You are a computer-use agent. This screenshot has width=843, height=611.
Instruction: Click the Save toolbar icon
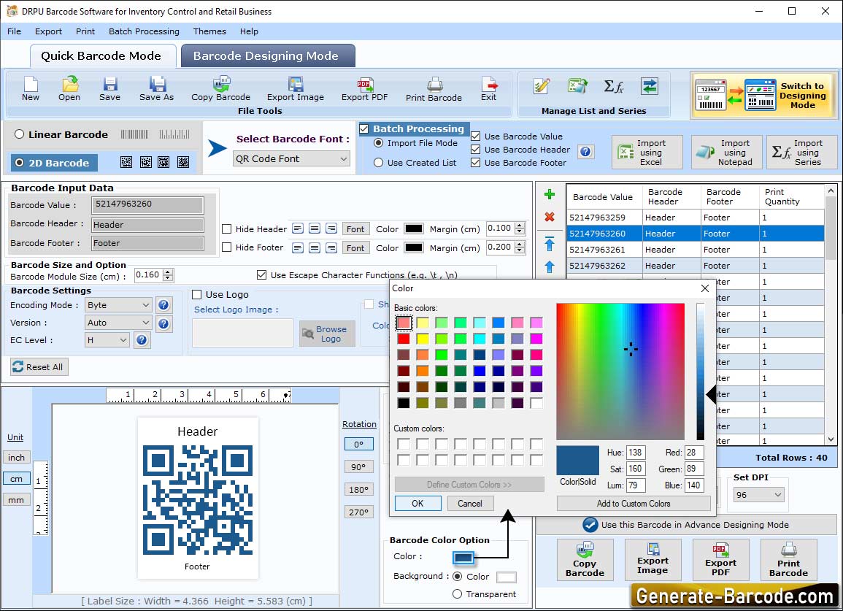[109, 89]
